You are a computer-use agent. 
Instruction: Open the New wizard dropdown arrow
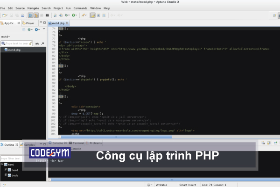click(x=7, y=15)
